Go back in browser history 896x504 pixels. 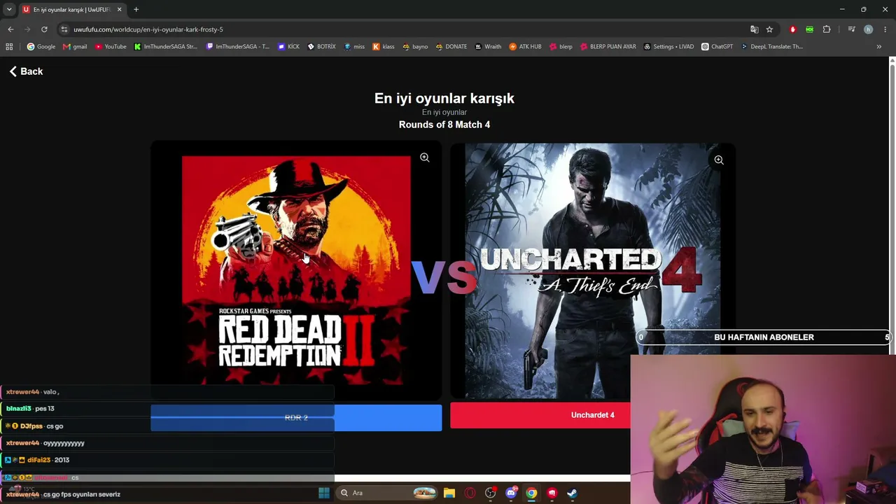[x=10, y=29]
